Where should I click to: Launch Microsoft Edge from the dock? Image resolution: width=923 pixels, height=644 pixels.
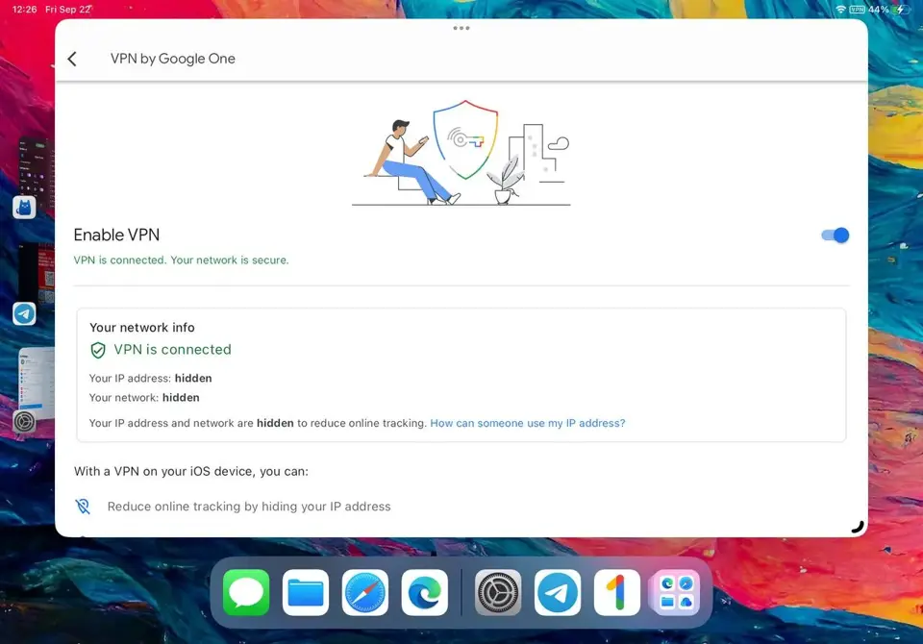coord(424,592)
